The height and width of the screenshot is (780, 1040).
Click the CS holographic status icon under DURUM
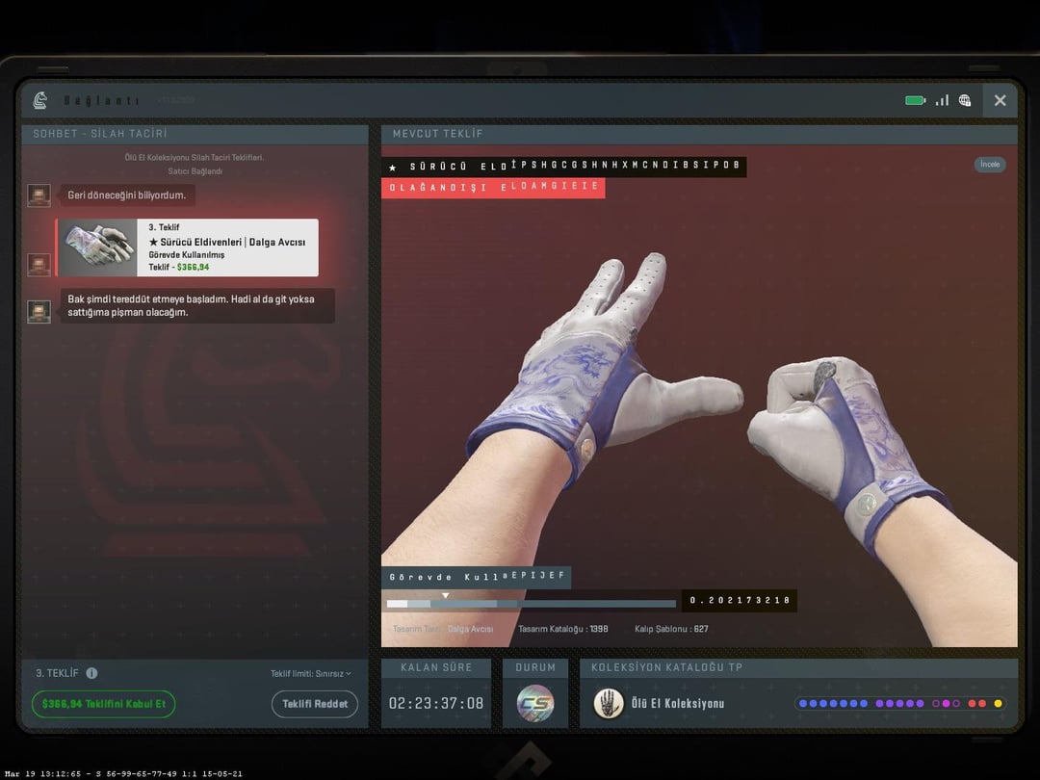[535, 703]
